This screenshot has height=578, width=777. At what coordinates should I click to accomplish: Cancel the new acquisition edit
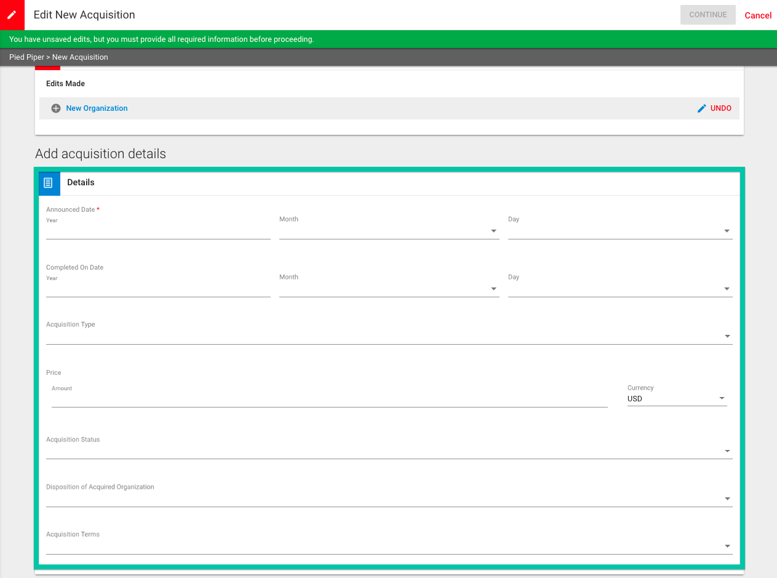(x=758, y=15)
